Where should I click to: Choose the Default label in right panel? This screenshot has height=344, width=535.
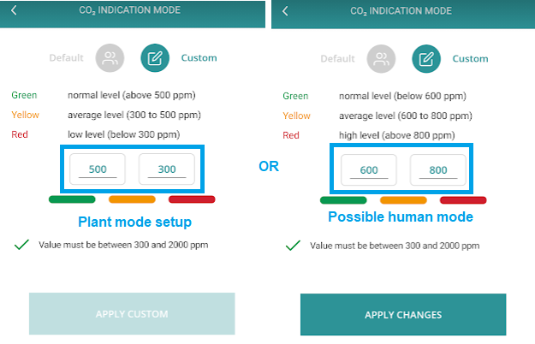(337, 59)
